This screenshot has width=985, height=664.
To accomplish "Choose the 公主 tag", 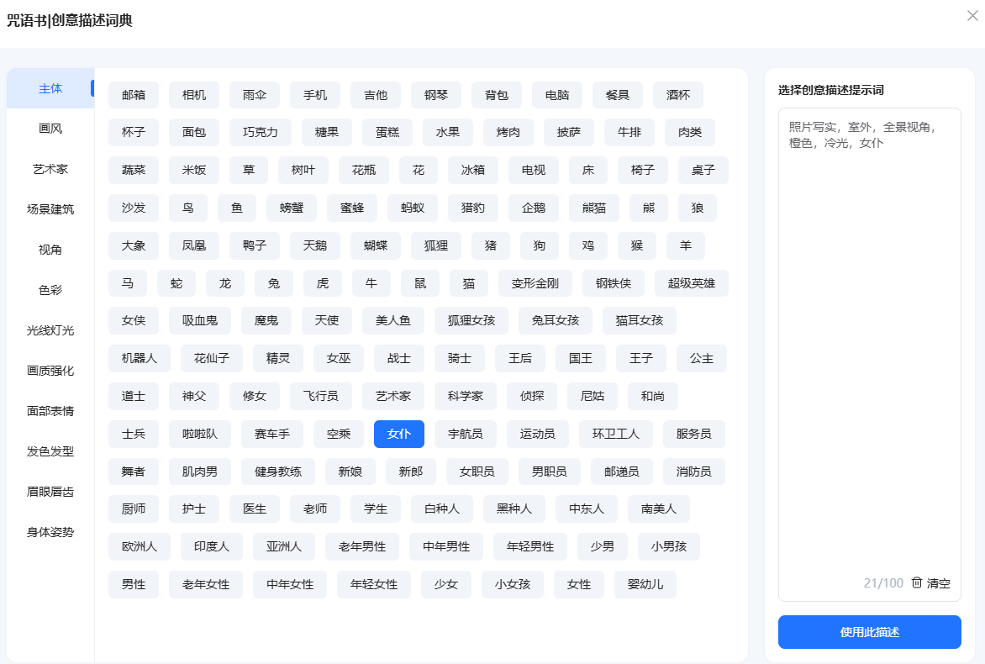I will coord(702,358).
